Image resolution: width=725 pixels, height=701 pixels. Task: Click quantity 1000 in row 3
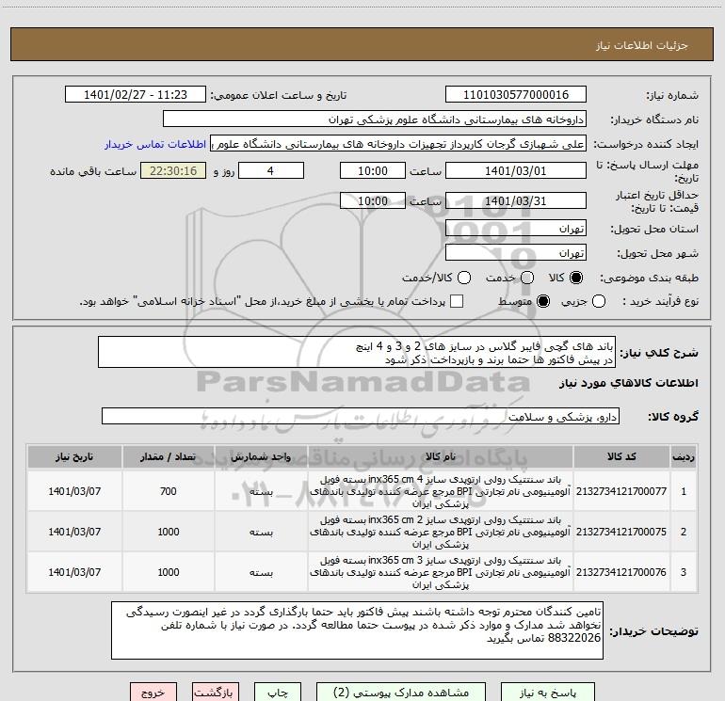pyautogui.click(x=169, y=571)
